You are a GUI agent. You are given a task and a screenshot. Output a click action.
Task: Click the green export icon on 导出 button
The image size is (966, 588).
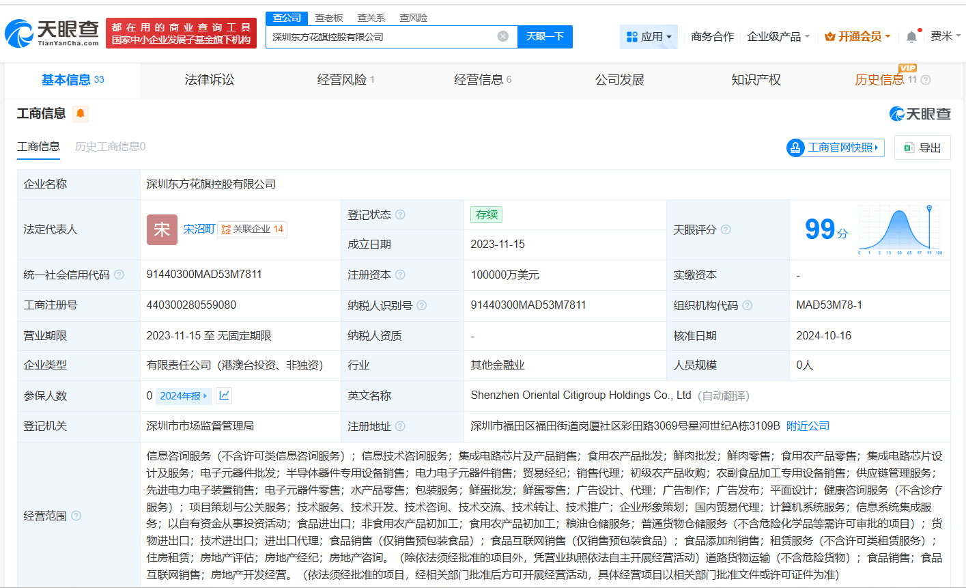coord(908,148)
